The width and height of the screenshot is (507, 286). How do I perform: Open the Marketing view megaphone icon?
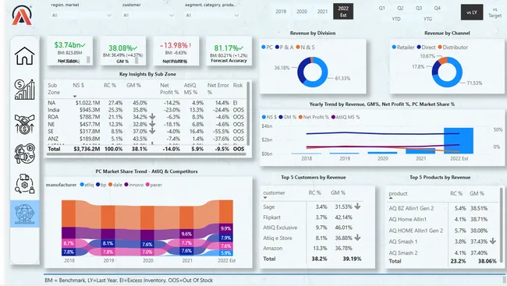coord(25,154)
